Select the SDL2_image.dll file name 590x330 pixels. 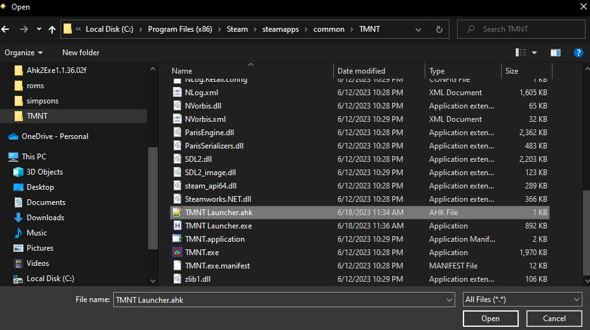(210, 173)
